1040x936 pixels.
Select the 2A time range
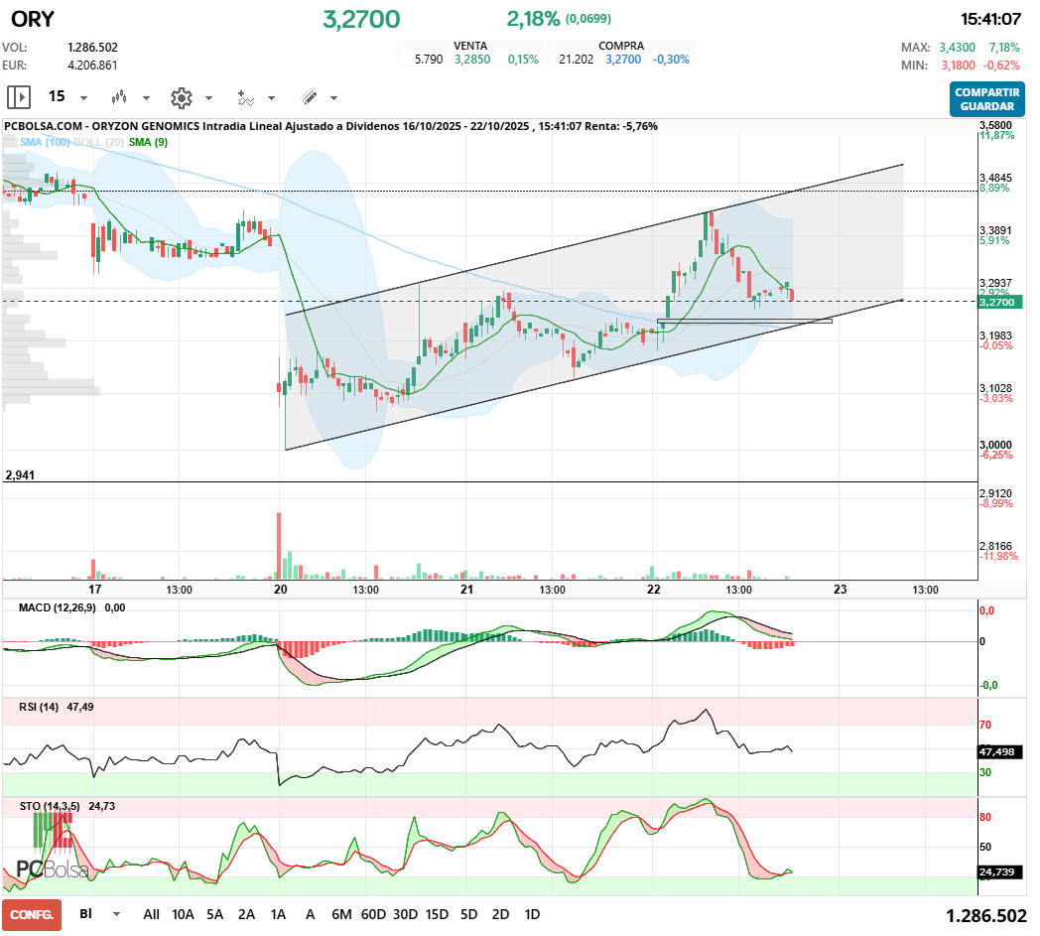[247, 914]
